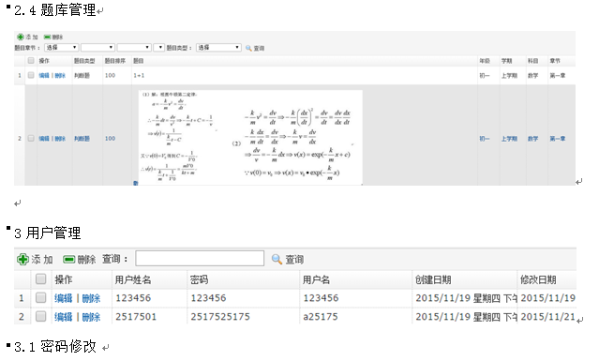This screenshot has width=614, height=361.
Task: Click the 章节 column header
Action: click(x=555, y=61)
